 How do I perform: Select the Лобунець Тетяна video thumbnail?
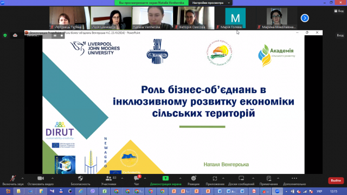(69, 18)
